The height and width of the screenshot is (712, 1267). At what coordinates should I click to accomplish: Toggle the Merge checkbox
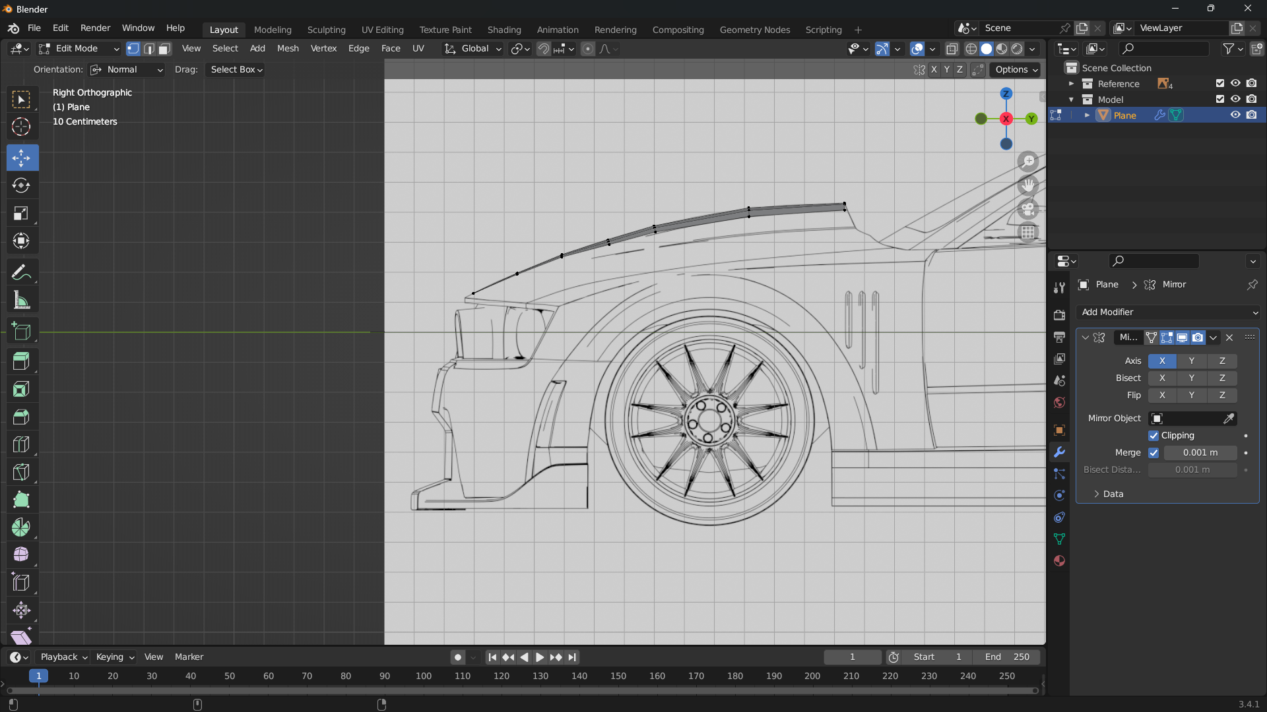pyautogui.click(x=1153, y=453)
